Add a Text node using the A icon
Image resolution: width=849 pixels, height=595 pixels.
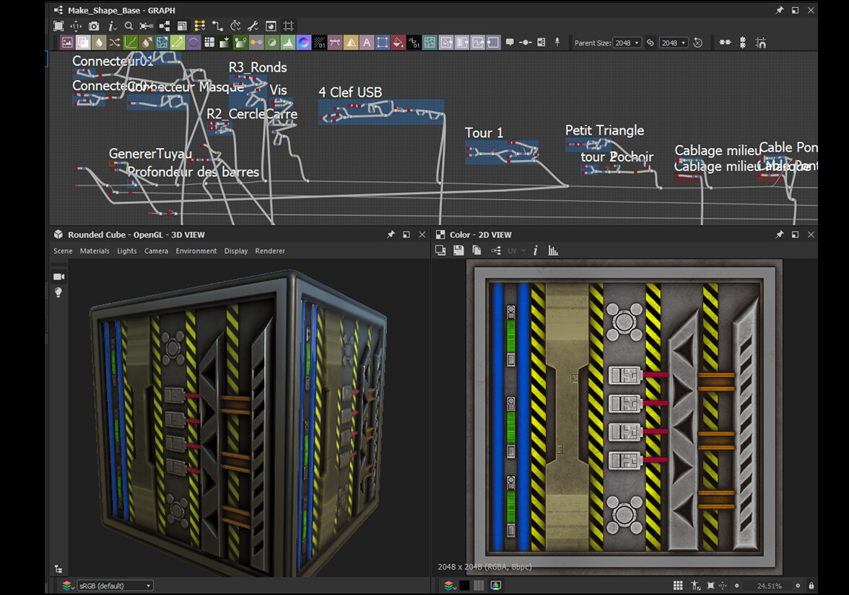[x=365, y=42]
